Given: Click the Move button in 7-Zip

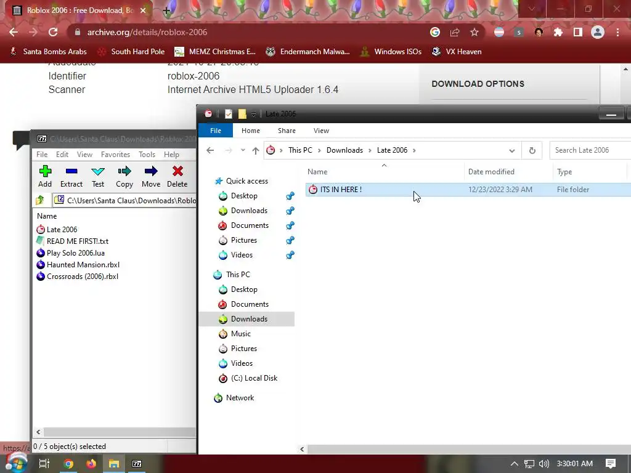Looking at the screenshot, I should [x=151, y=176].
